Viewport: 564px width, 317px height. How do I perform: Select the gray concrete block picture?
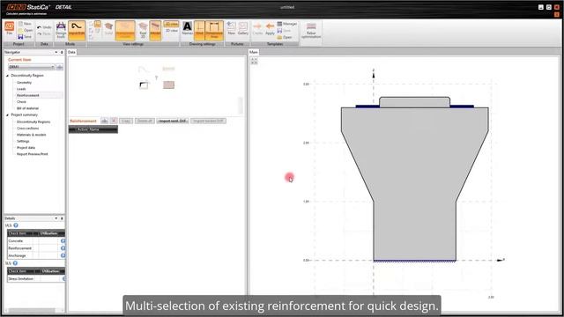coord(168,85)
